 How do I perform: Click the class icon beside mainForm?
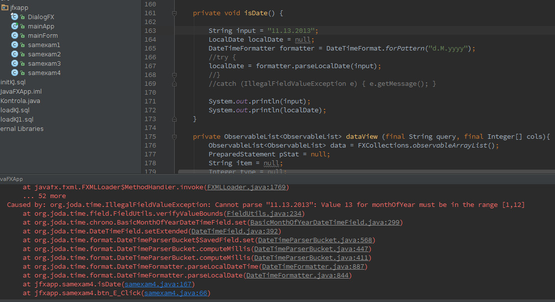[x=15, y=35]
